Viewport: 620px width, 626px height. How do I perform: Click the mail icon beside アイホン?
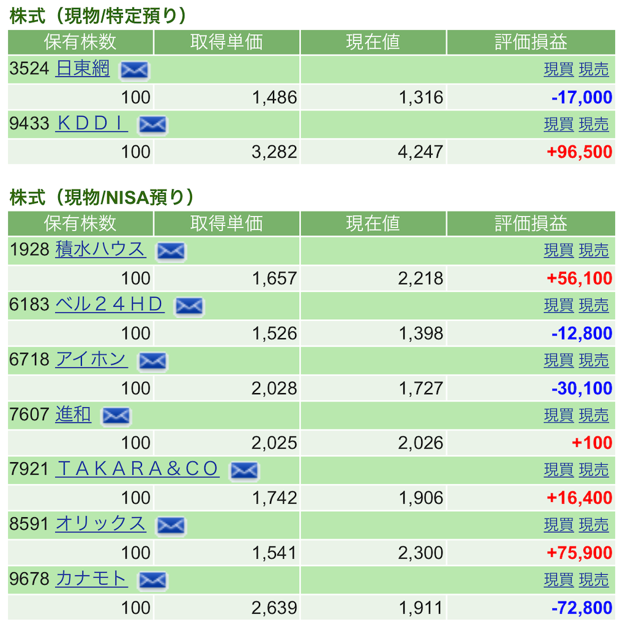coord(152,361)
